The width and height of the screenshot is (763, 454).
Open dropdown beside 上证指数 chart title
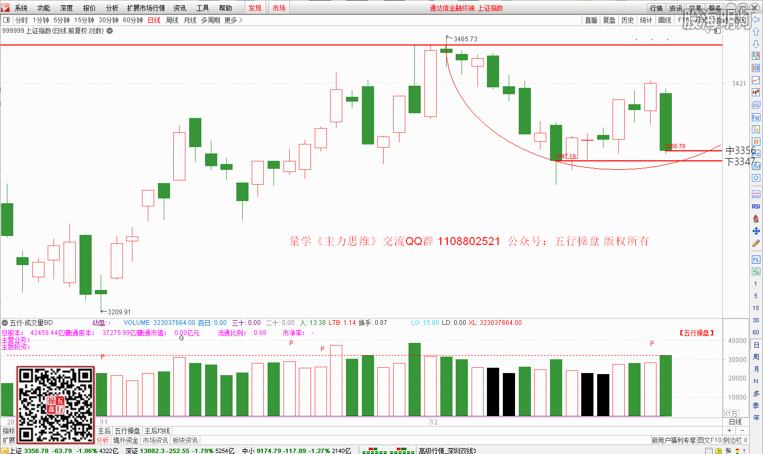click(x=110, y=31)
